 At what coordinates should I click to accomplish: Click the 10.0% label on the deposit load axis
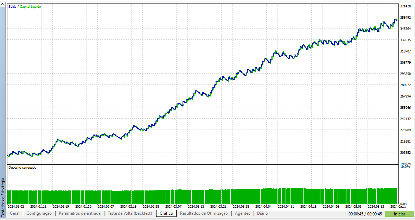(405, 167)
